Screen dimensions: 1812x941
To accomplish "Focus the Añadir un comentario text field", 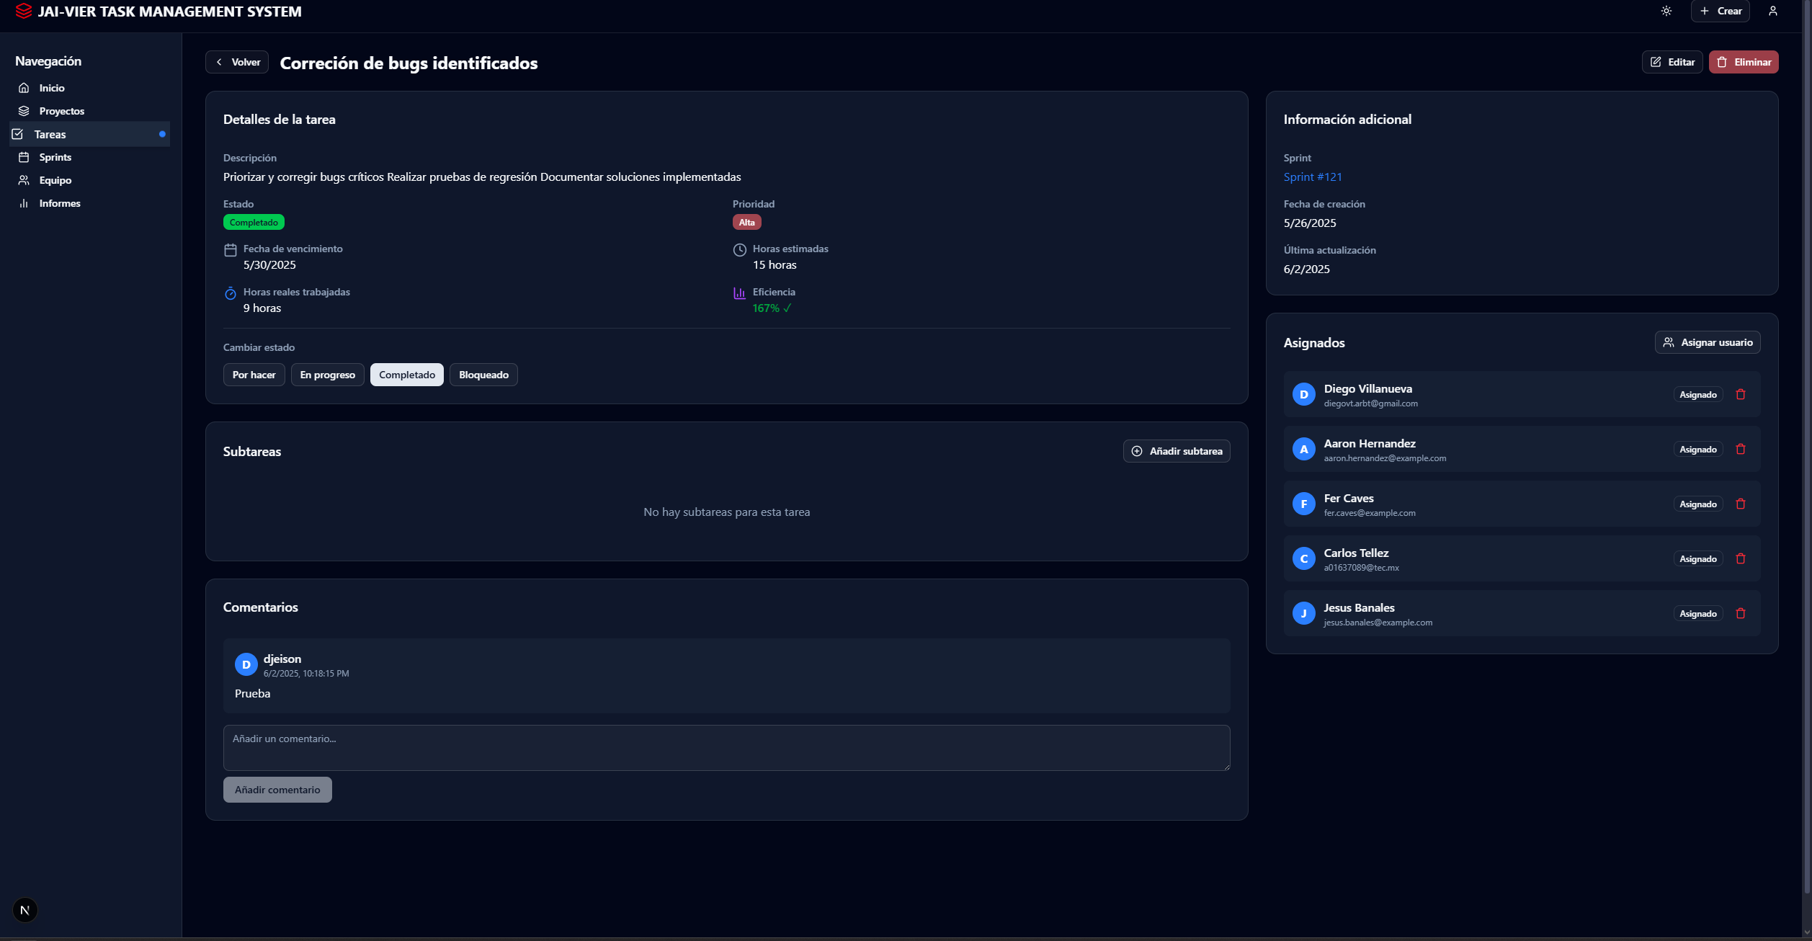I will pyautogui.click(x=726, y=747).
